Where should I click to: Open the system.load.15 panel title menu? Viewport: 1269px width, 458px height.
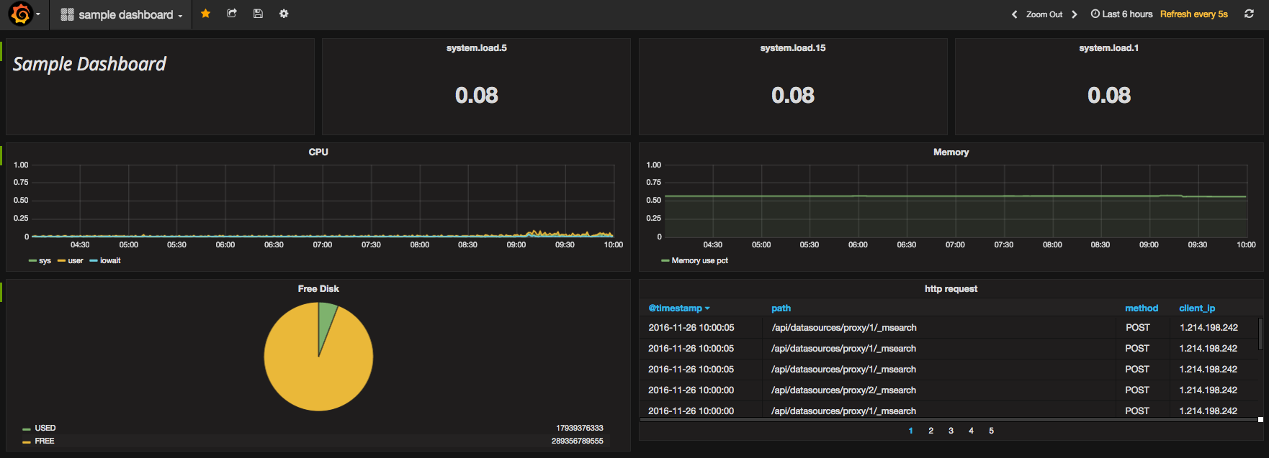(793, 48)
